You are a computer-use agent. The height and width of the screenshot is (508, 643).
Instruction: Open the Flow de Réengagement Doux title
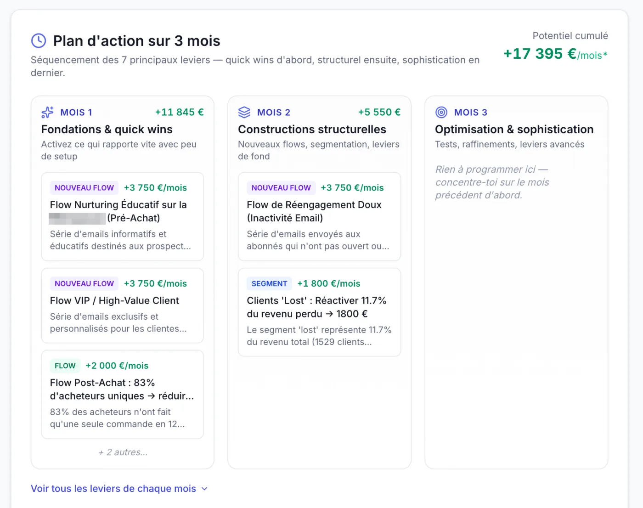tap(314, 211)
